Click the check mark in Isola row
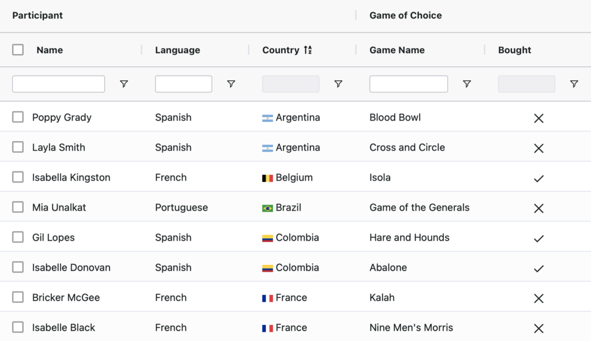 pyautogui.click(x=538, y=178)
